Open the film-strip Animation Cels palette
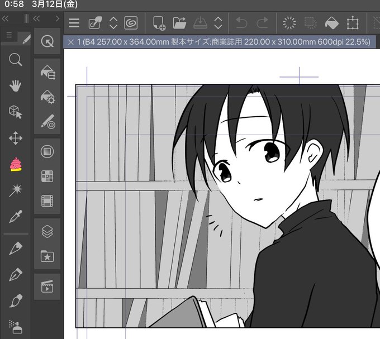 (47, 200)
